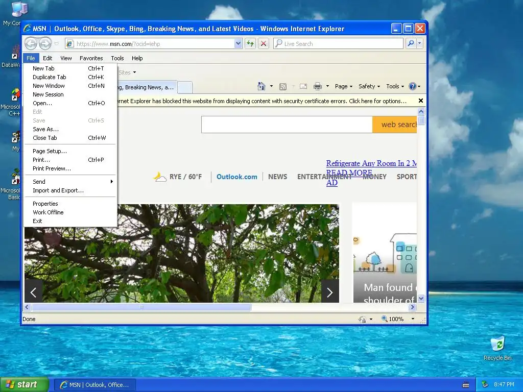Click the RSS Feeds icon

(283, 87)
